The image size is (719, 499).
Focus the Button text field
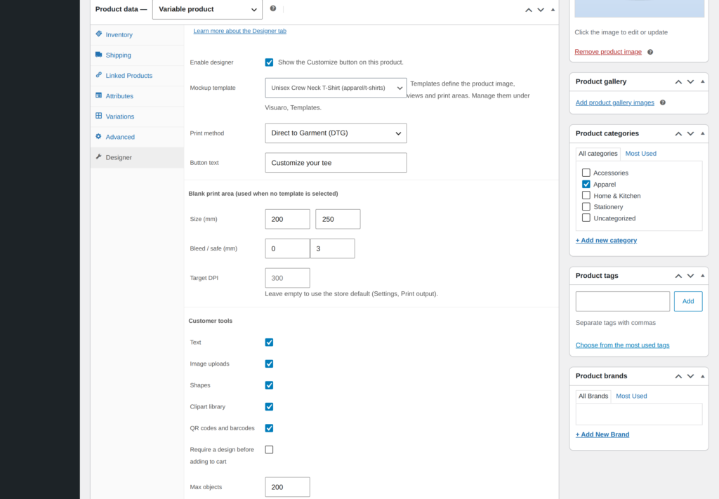pos(336,163)
